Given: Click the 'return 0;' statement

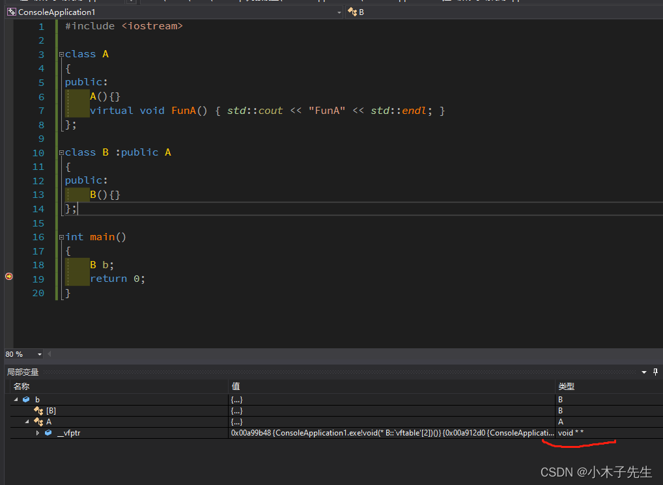Looking at the screenshot, I should click(117, 279).
